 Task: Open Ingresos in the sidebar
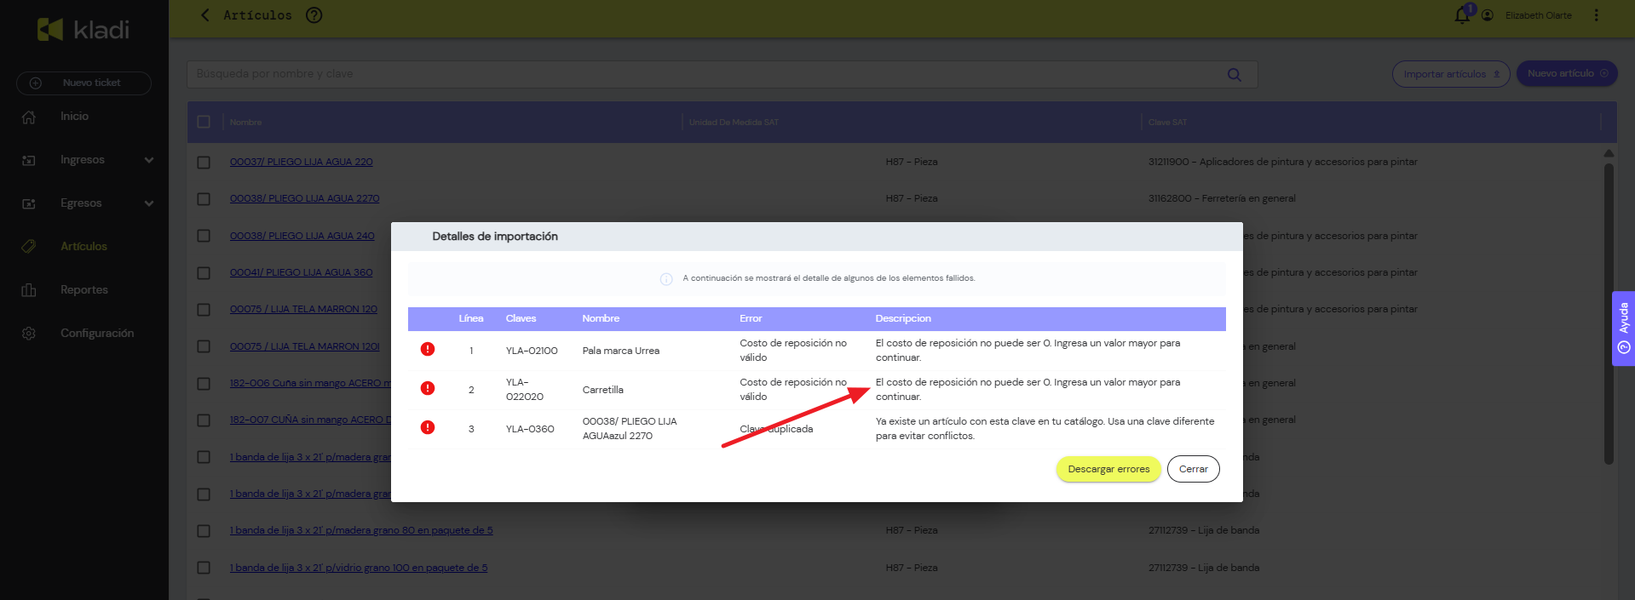(83, 160)
